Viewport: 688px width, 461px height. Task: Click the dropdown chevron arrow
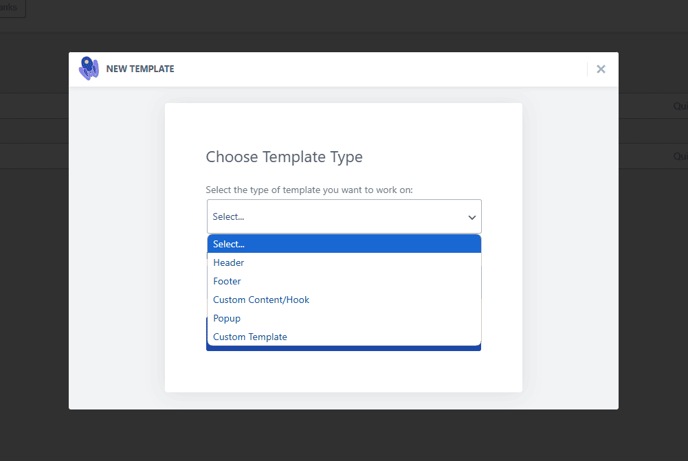(x=471, y=216)
